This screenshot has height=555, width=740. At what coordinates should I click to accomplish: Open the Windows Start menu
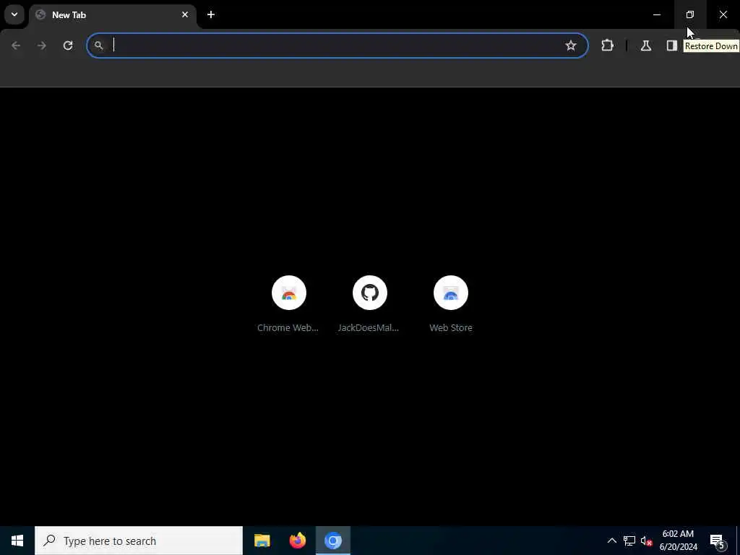[17, 541]
